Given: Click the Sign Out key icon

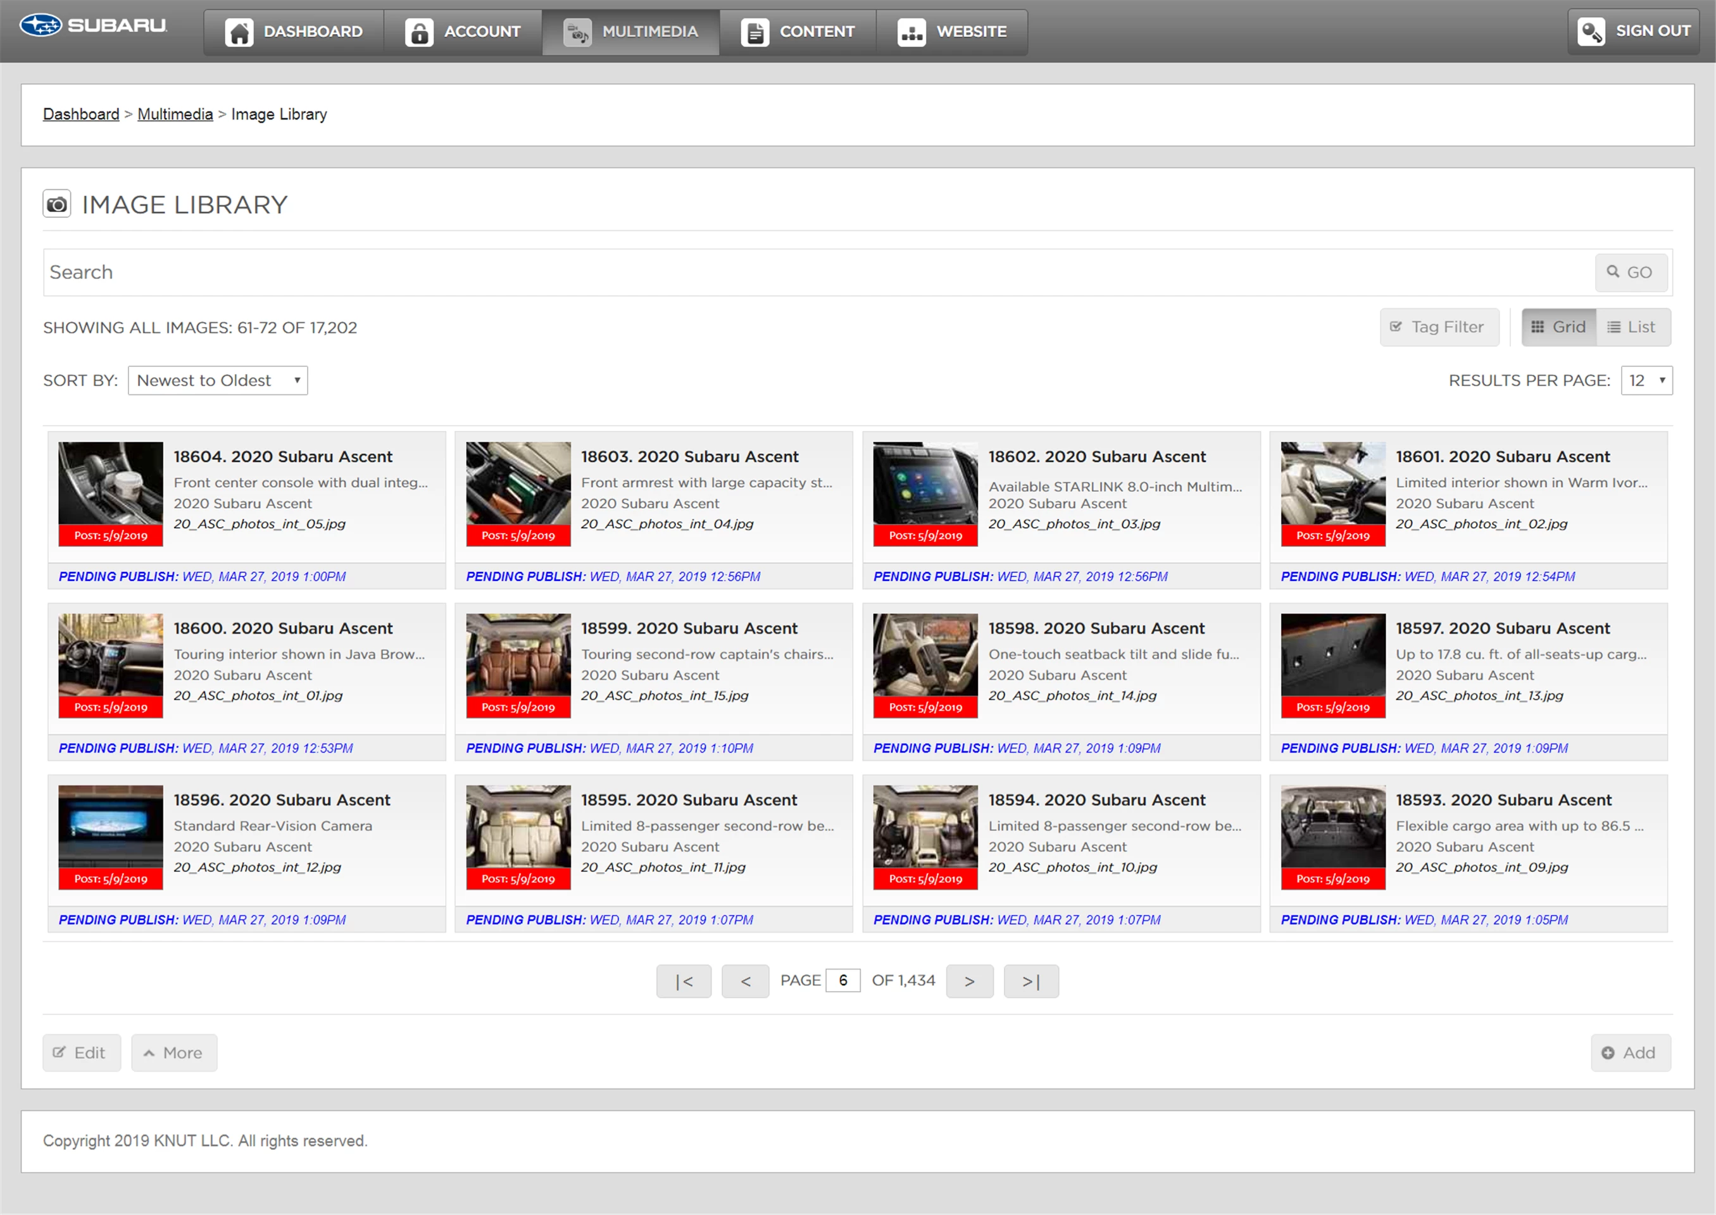Looking at the screenshot, I should [x=1590, y=32].
